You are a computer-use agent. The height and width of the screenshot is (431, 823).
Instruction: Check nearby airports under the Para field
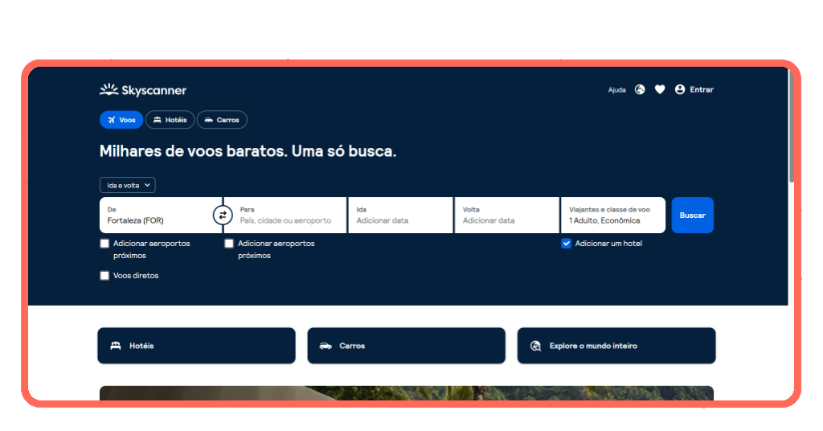(229, 244)
